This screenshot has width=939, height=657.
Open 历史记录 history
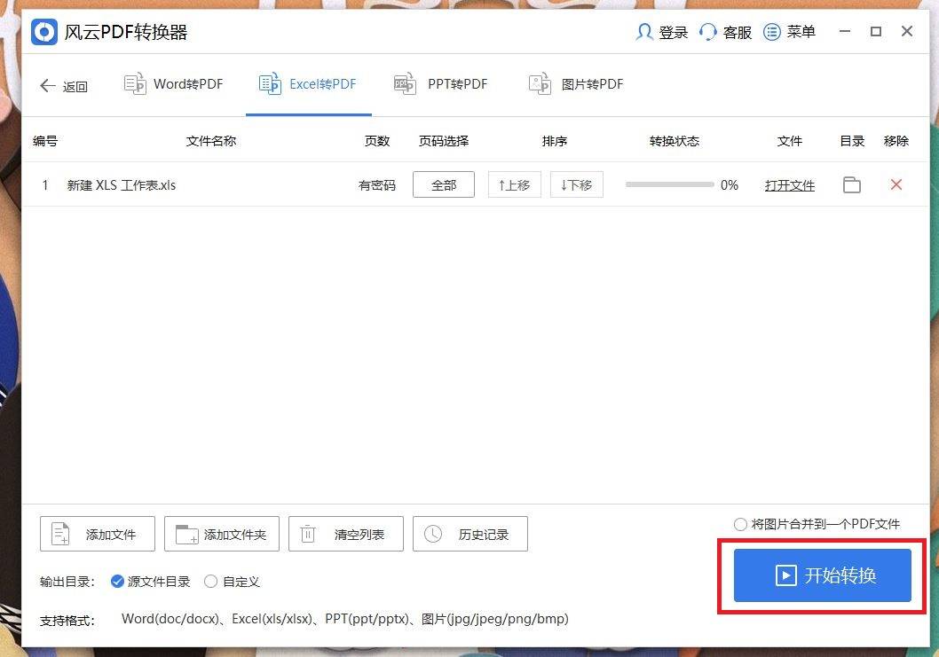470,534
